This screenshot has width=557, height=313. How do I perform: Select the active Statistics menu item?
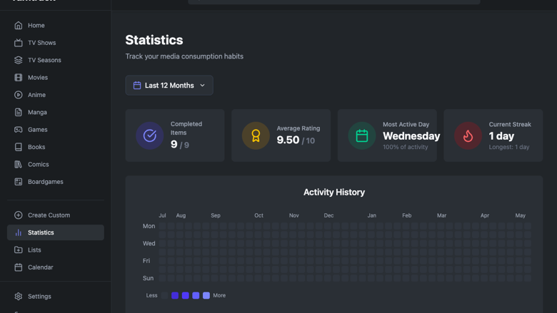click(x=56, y=232)
